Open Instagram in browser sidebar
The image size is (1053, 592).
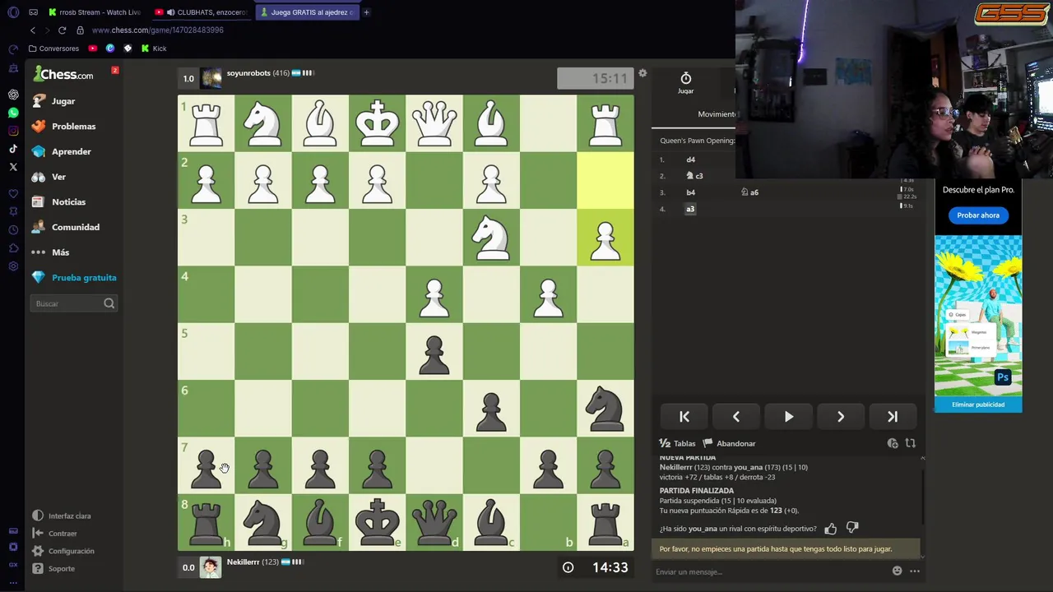pyautogui.click(x=13, y=131)
